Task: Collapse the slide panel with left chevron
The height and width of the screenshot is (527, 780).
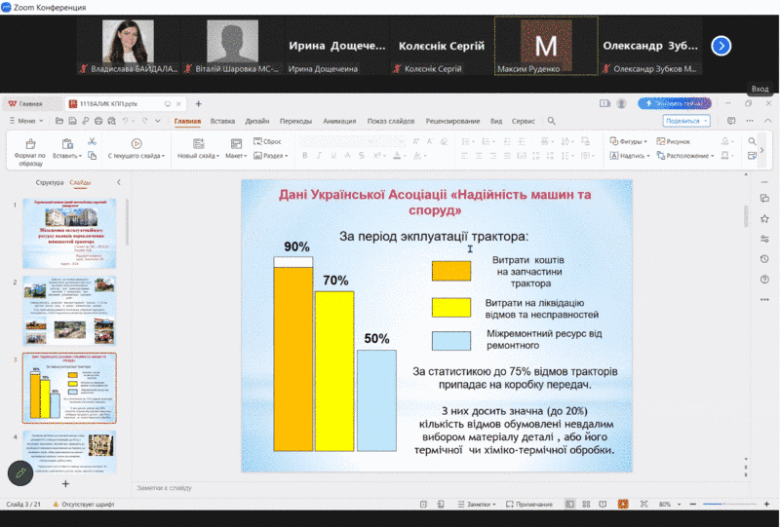Action: [x=118, y=182]
